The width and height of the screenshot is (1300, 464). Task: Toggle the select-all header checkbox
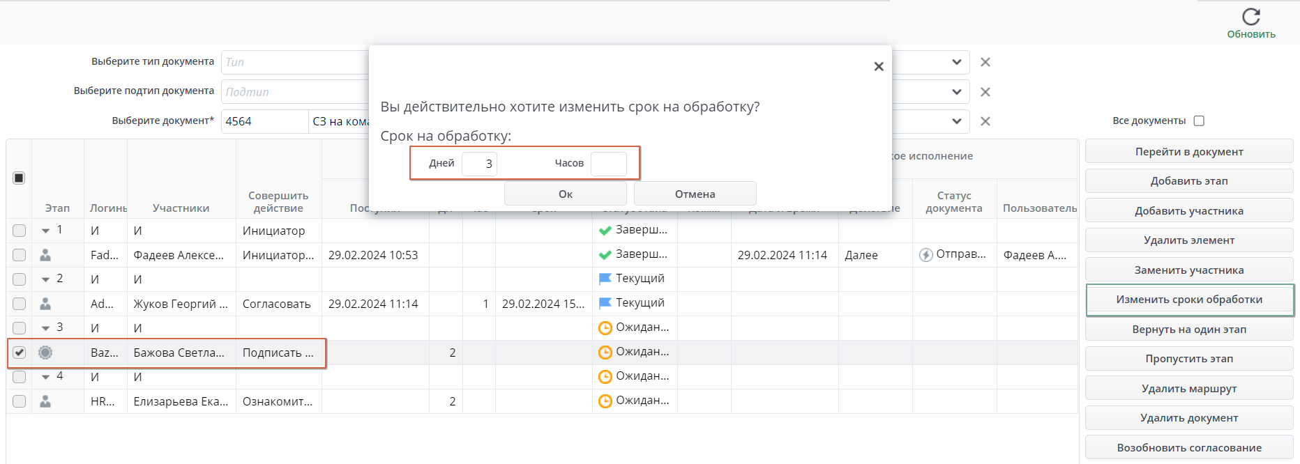[19, 178]
